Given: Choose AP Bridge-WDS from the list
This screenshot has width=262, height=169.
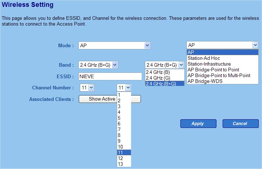Looking at the screenshot, I should (x=205, y=81).
